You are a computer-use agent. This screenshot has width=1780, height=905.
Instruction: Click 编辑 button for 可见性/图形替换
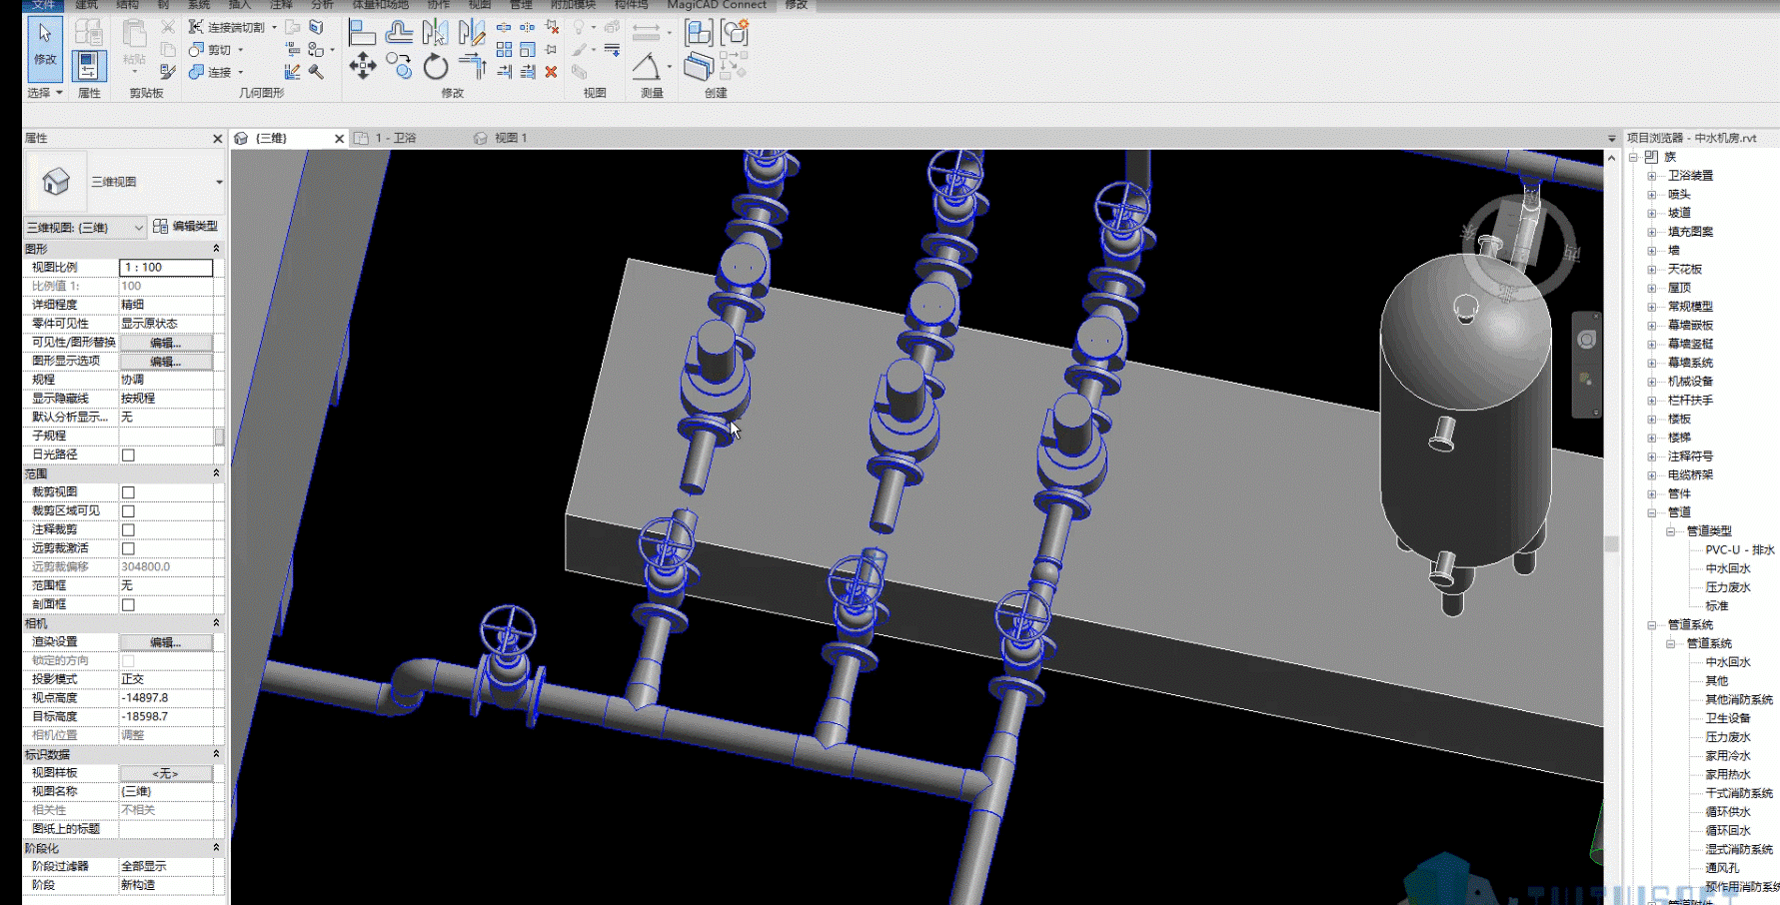[166, 343]
